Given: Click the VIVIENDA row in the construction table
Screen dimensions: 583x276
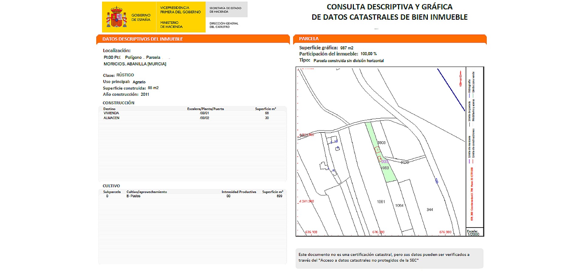Looking at the screenshot, I should point(111,113).
